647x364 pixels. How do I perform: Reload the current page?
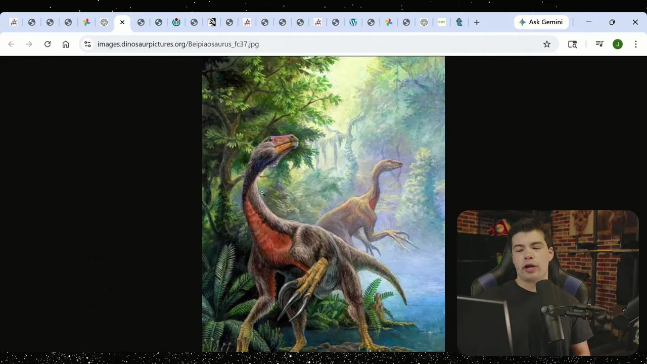pyautogui.click(x=48, y=44)
